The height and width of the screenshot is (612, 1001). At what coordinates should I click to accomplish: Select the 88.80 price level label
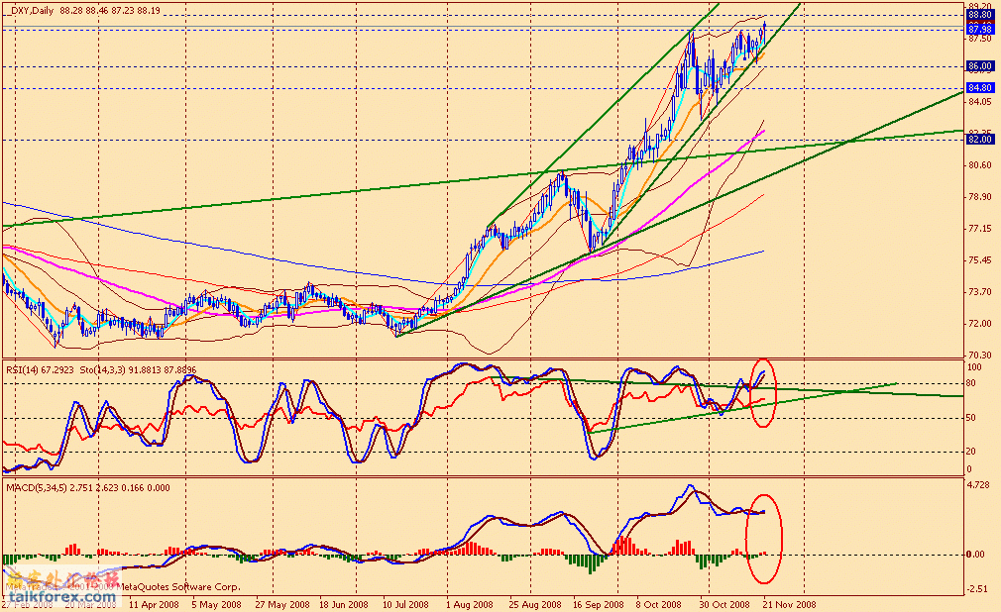pos(979,15)
